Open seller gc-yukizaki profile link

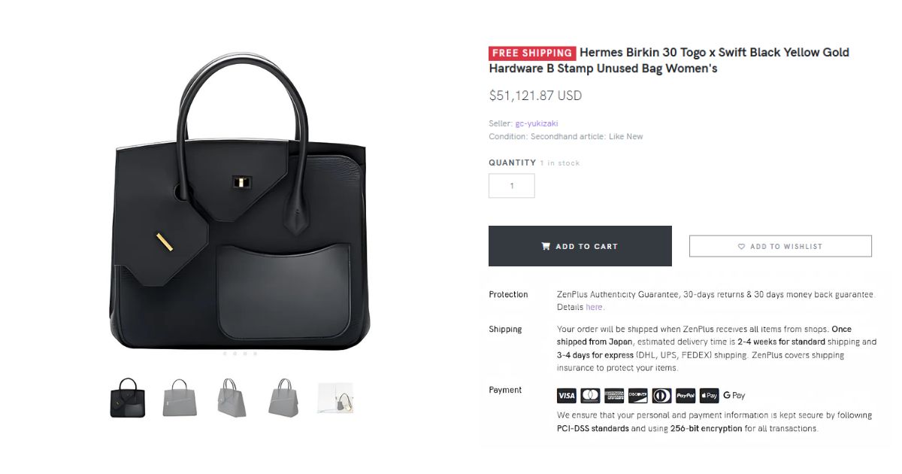coord(537,123)
